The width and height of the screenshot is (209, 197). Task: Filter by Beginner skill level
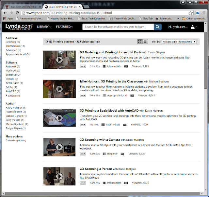pyautogui.click(x=13, y=42)
